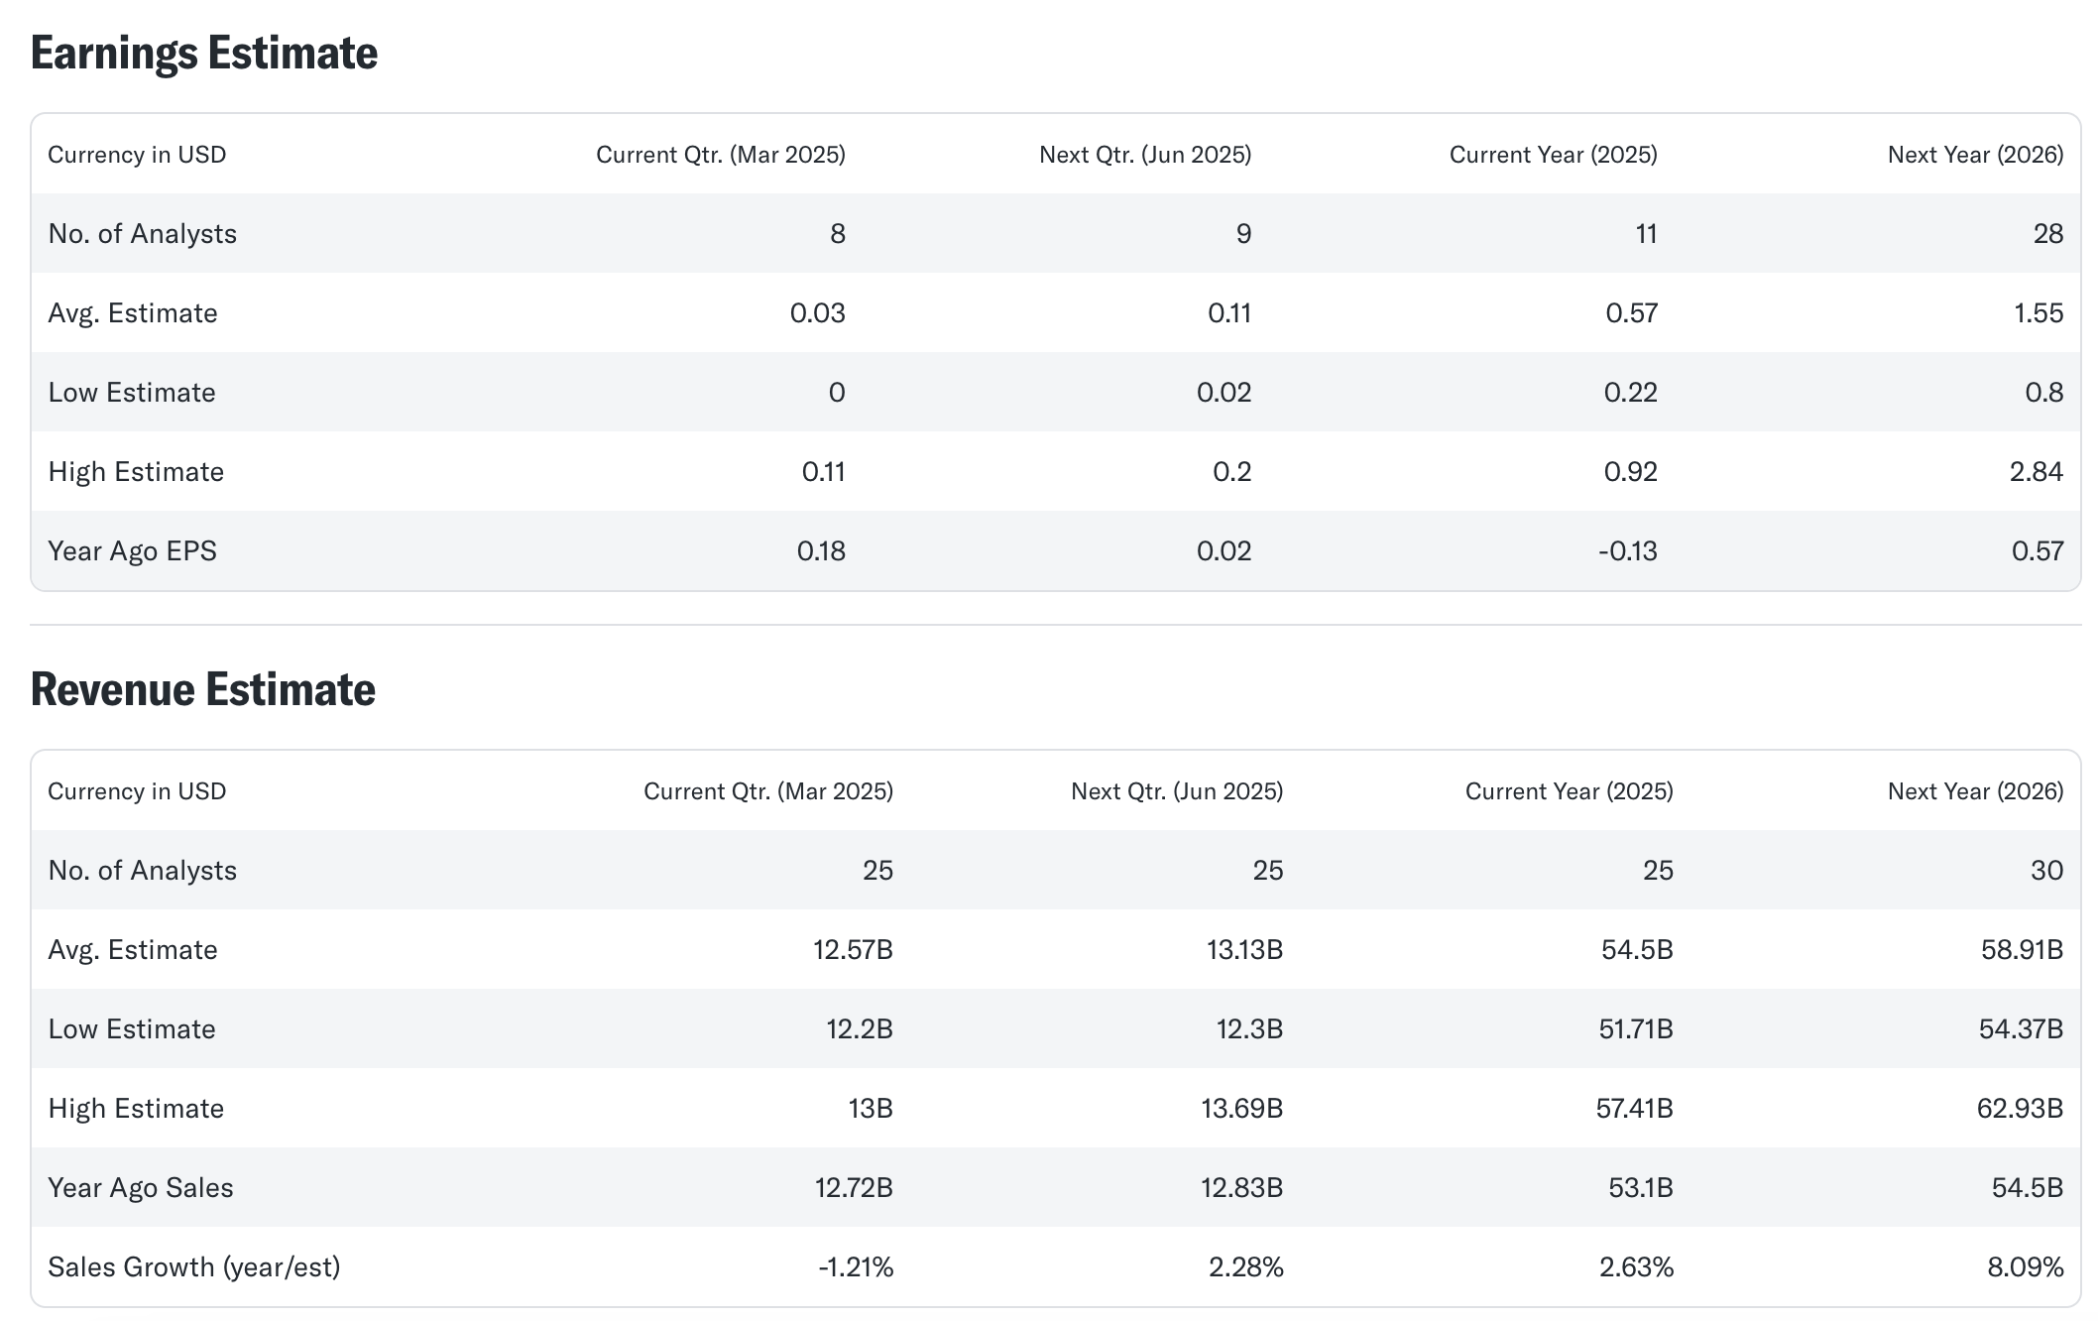
Task: Click the 8.09% sales growth value
Action: pyautogui.click(x=2025, y=1267)
